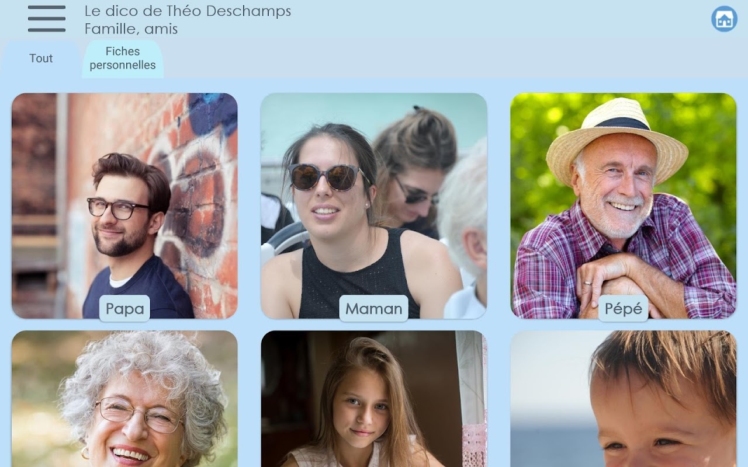Viewport: 748px width, 467px height.
Task: Open Pépé's photo with straw hat
Action: 624,205
